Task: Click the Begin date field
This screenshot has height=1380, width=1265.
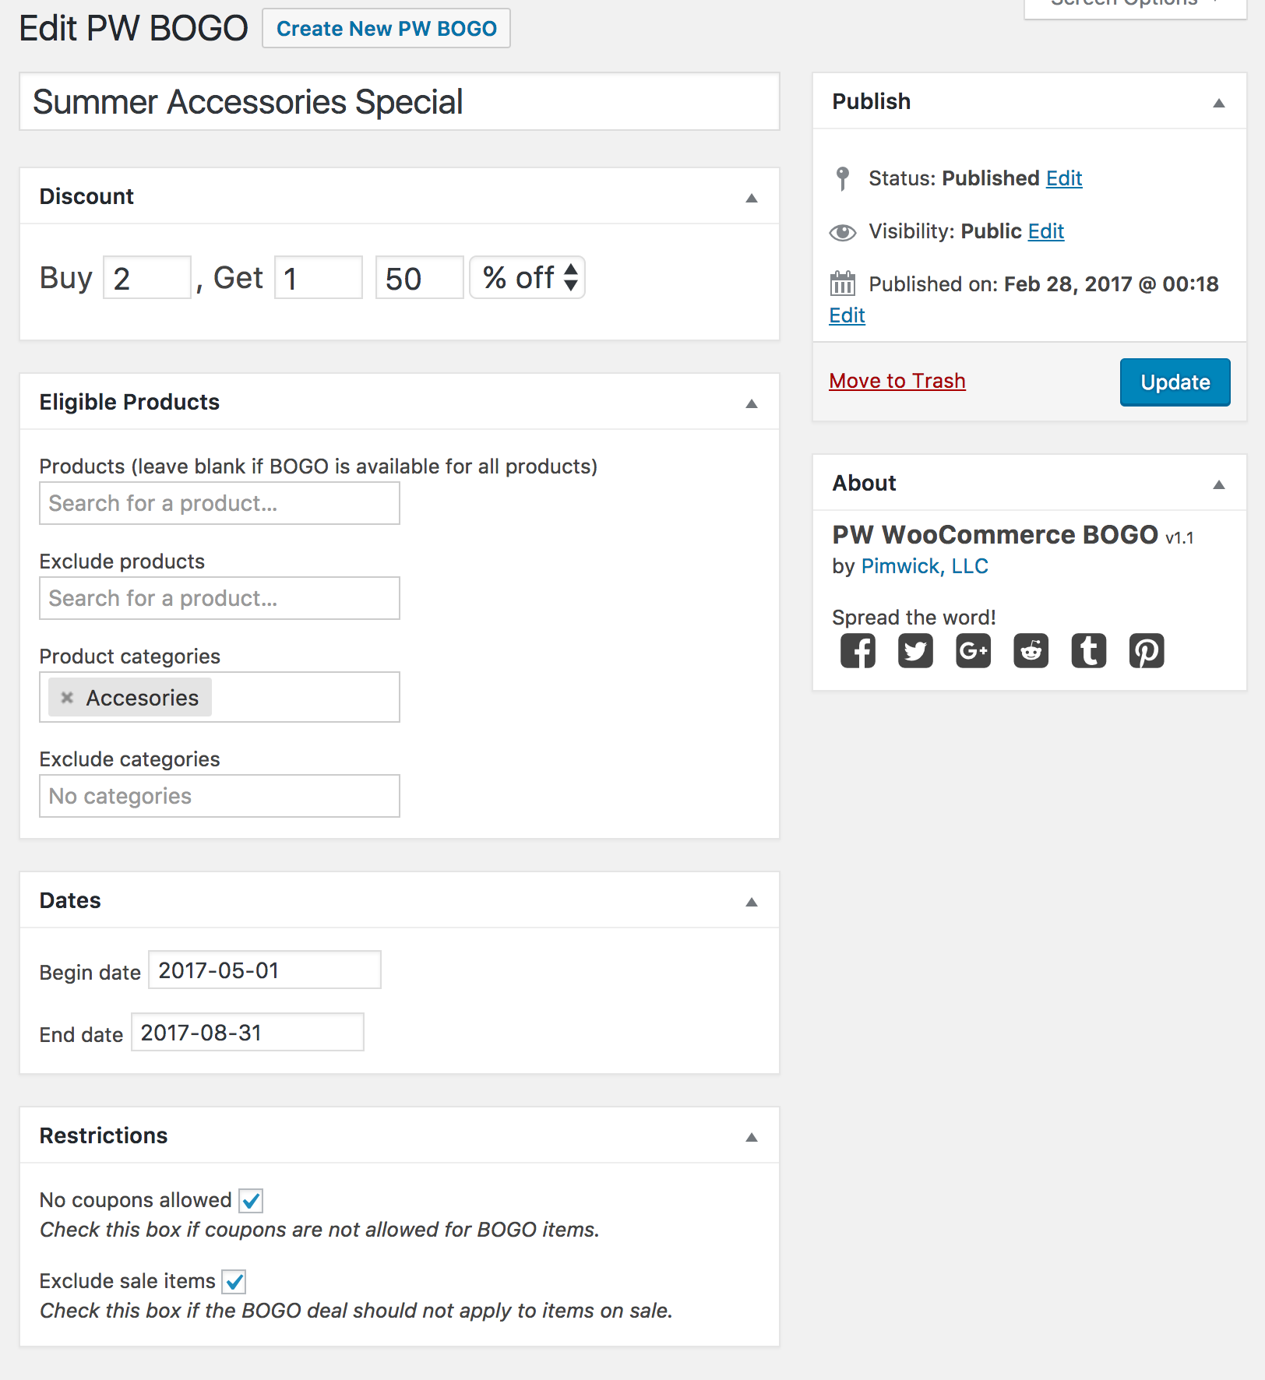Action: [x=265, y=970]
